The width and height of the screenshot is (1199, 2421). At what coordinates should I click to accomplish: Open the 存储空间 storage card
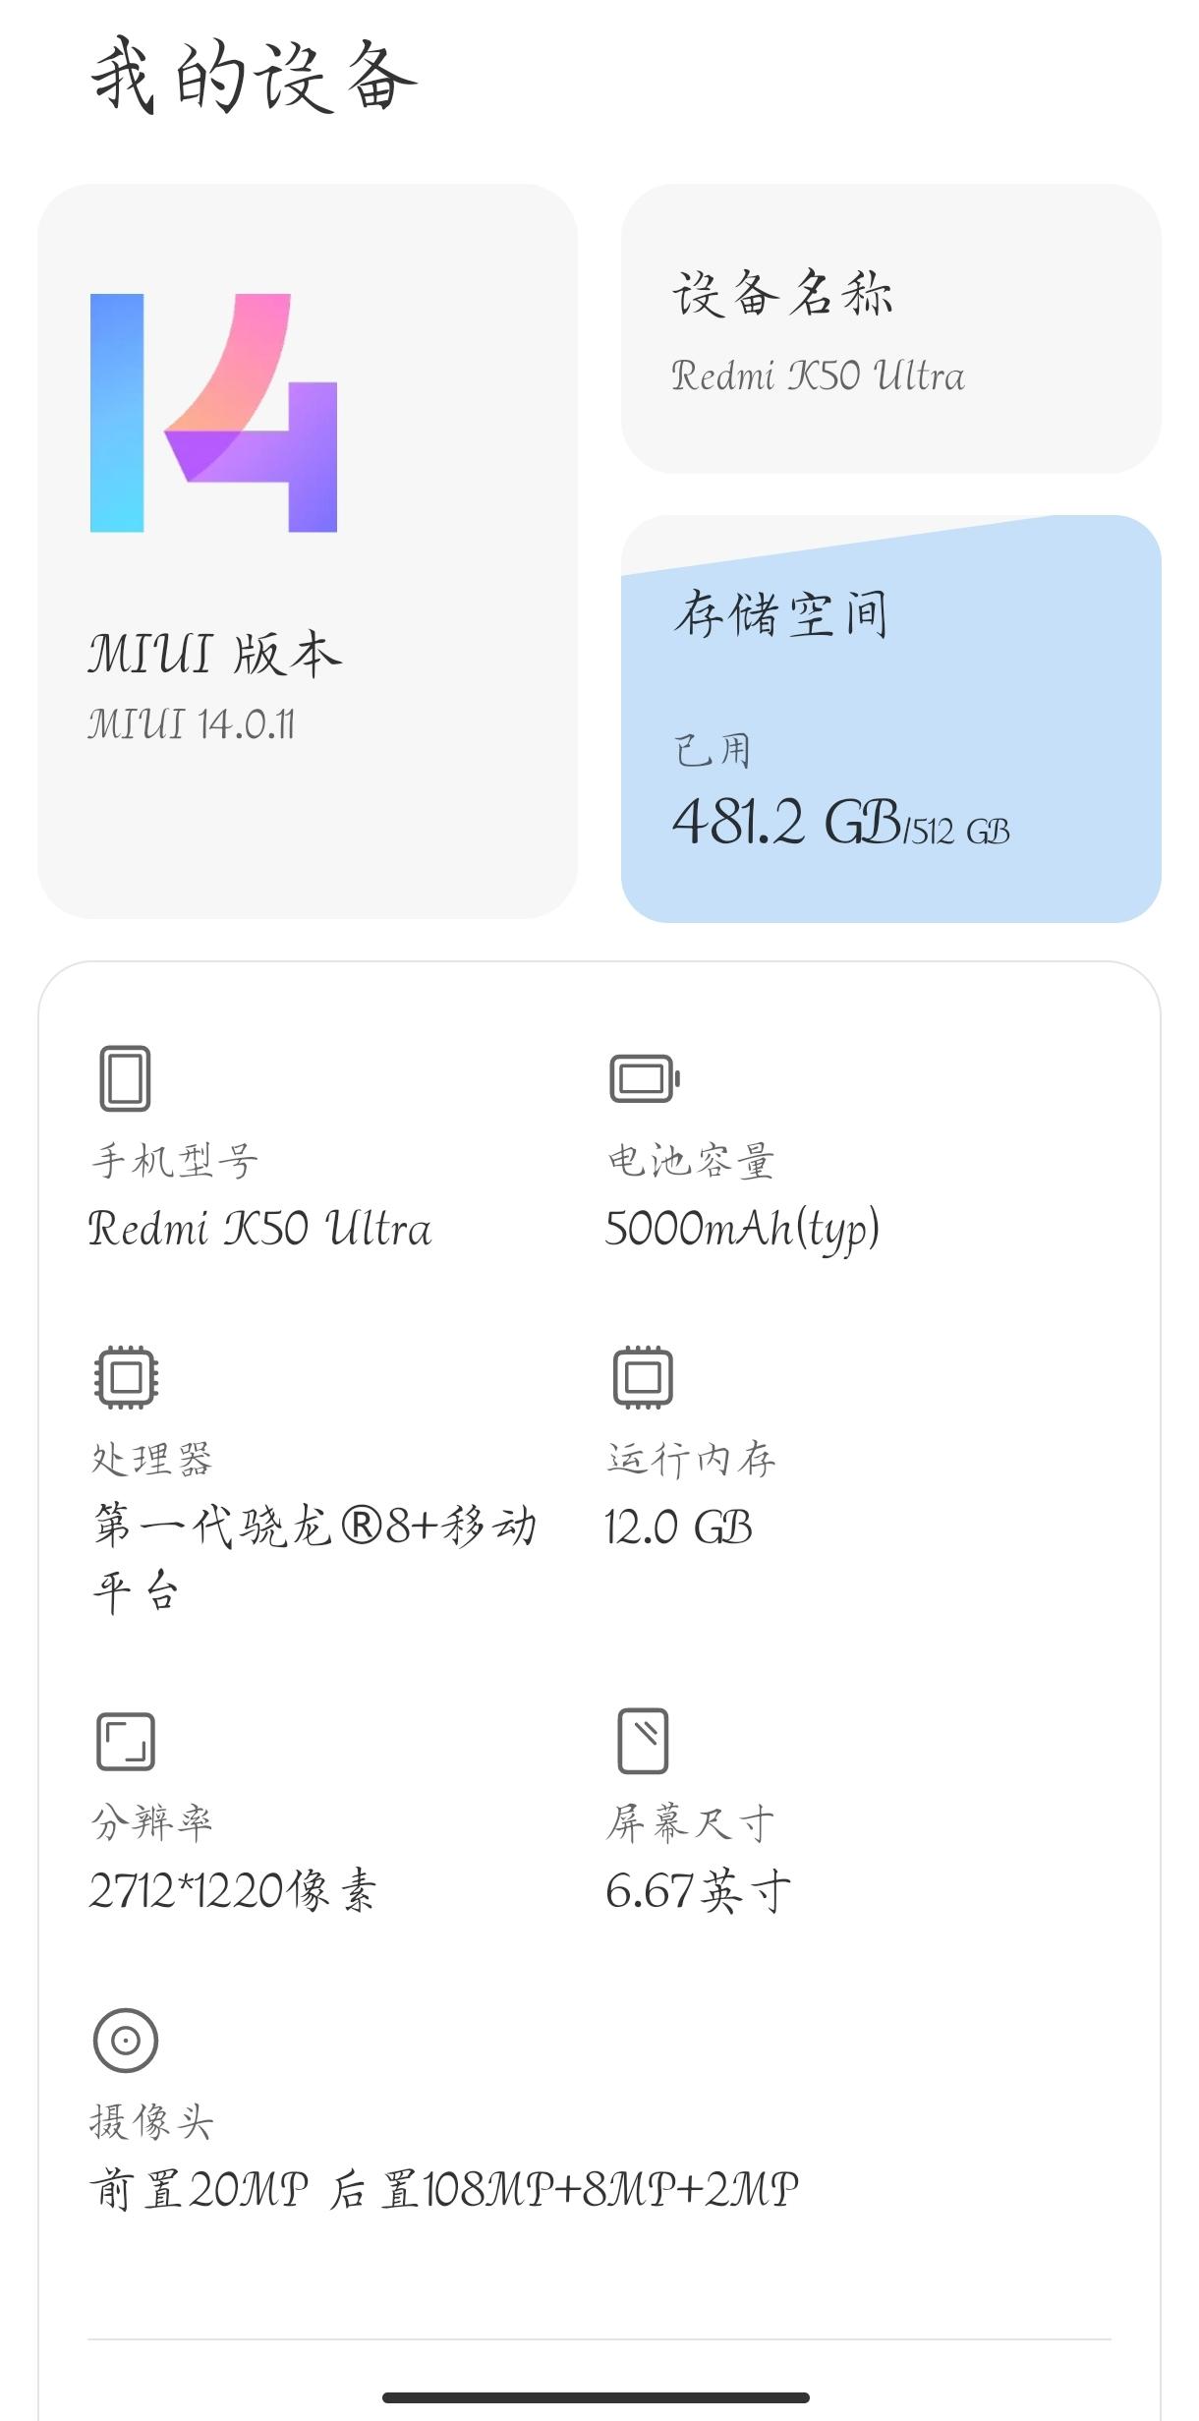pyautogui.click(x=891, y=719)
